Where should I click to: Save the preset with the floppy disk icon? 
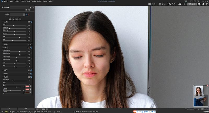pyautogui.click(x=26, y=14)
